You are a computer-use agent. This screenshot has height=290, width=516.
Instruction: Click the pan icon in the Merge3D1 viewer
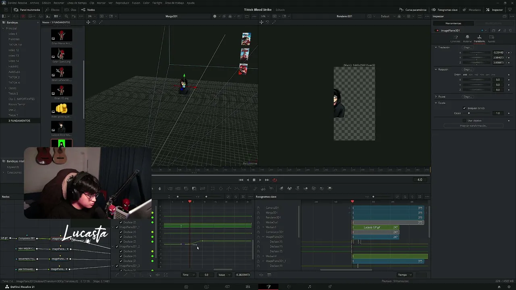click(88, 22)
